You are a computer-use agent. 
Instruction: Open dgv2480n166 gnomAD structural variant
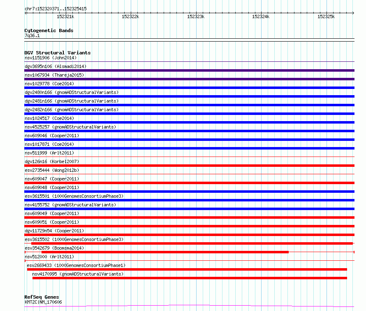72,92
